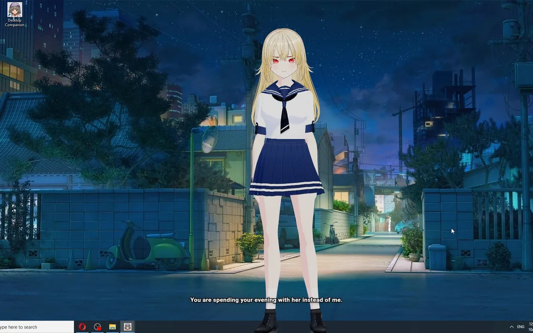
Task: Click the ENG language indicator
Action: (x=521, y=327)
